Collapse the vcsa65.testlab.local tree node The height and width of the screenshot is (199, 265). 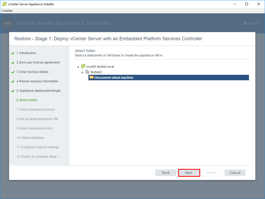point(78,67)
